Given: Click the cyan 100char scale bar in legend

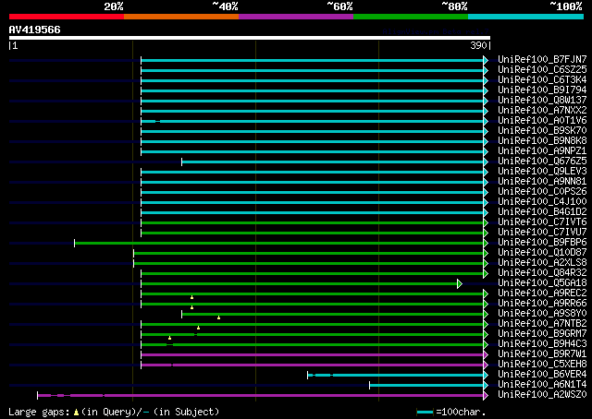Looking at the screenshot, I should (x=425, y=413).
